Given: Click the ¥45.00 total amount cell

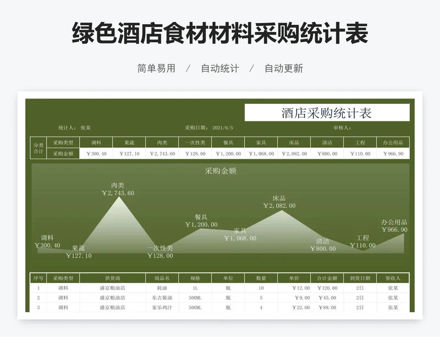Looking at the screenshot, I should [327, 298].
